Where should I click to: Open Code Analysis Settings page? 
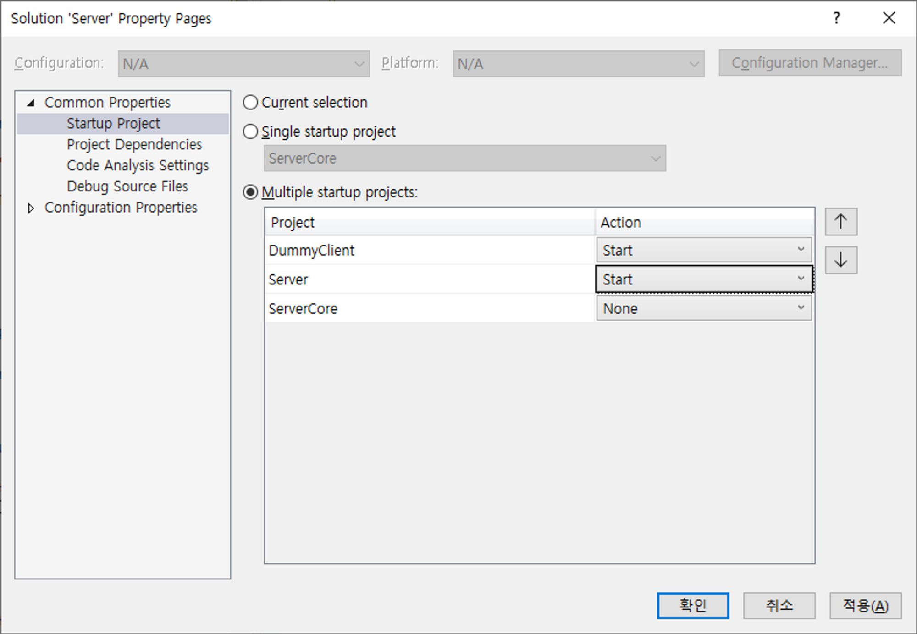[x=138, y=165]
